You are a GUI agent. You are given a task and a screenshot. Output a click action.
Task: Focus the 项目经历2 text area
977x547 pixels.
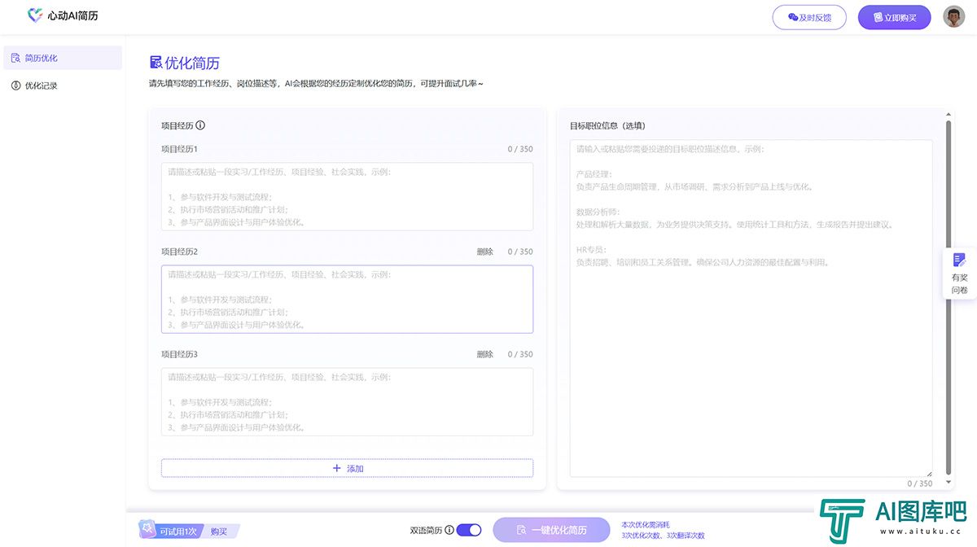click(347, 299)
